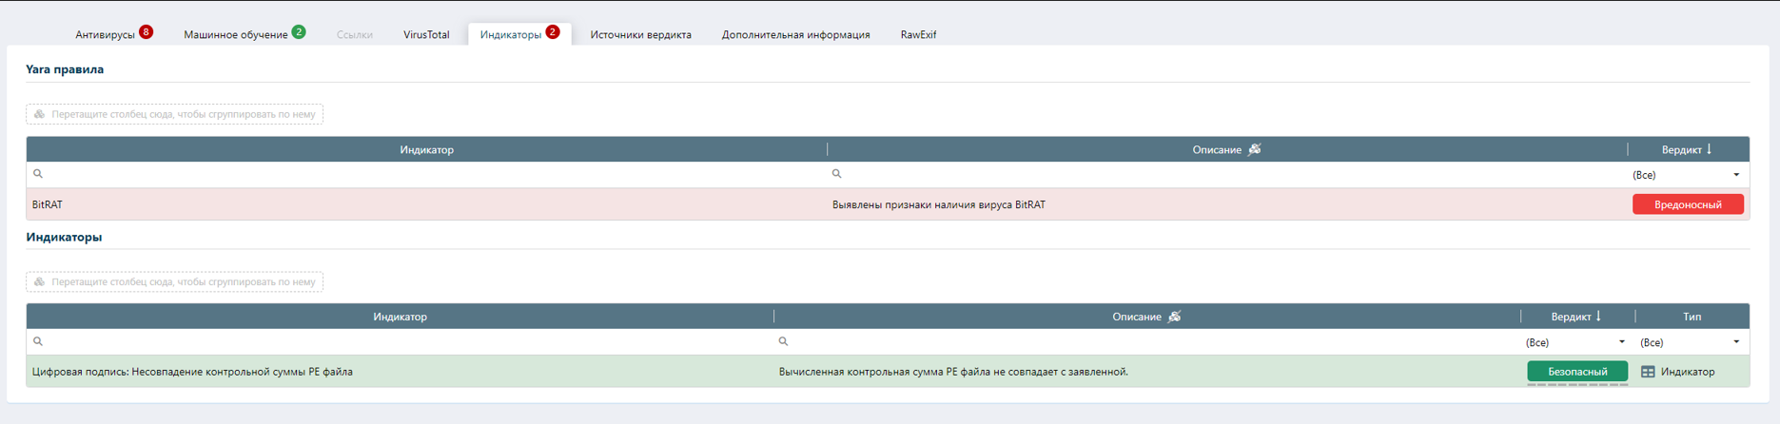This screenshot has height=424, width=1780.
Task: Click sort arrow on Индикаторы Вердикт column
Action: tap(1599, 317)
